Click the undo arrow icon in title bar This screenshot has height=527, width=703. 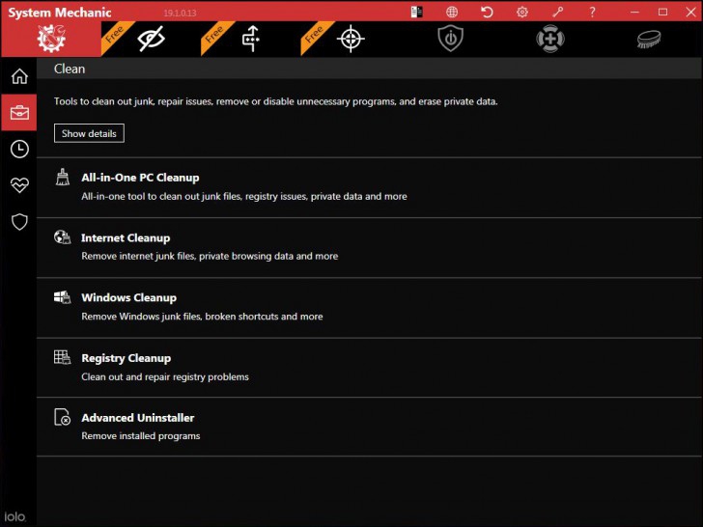pos(487,13)
